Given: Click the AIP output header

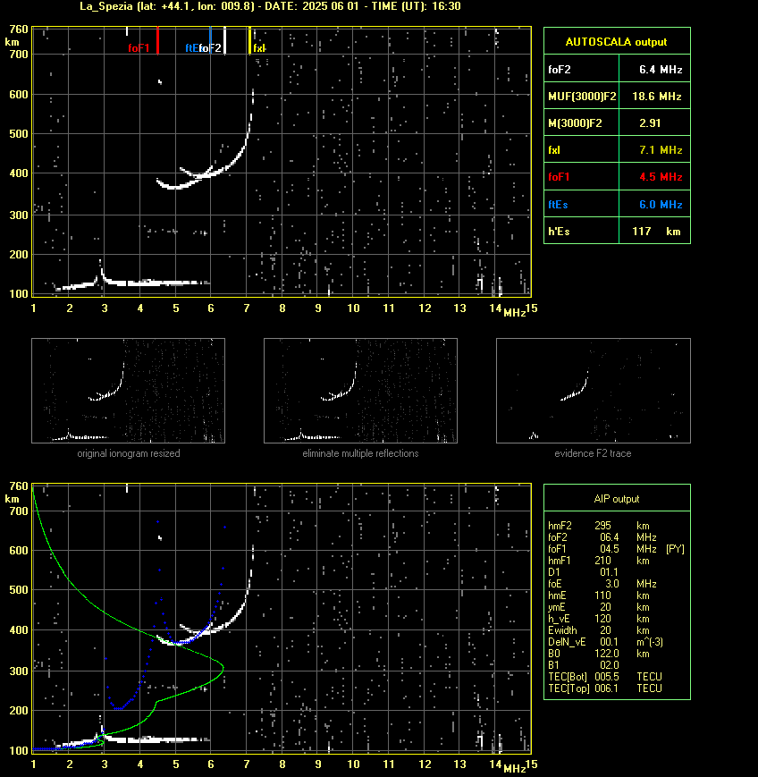Looking at the screenshot, I should click(617, 499).
